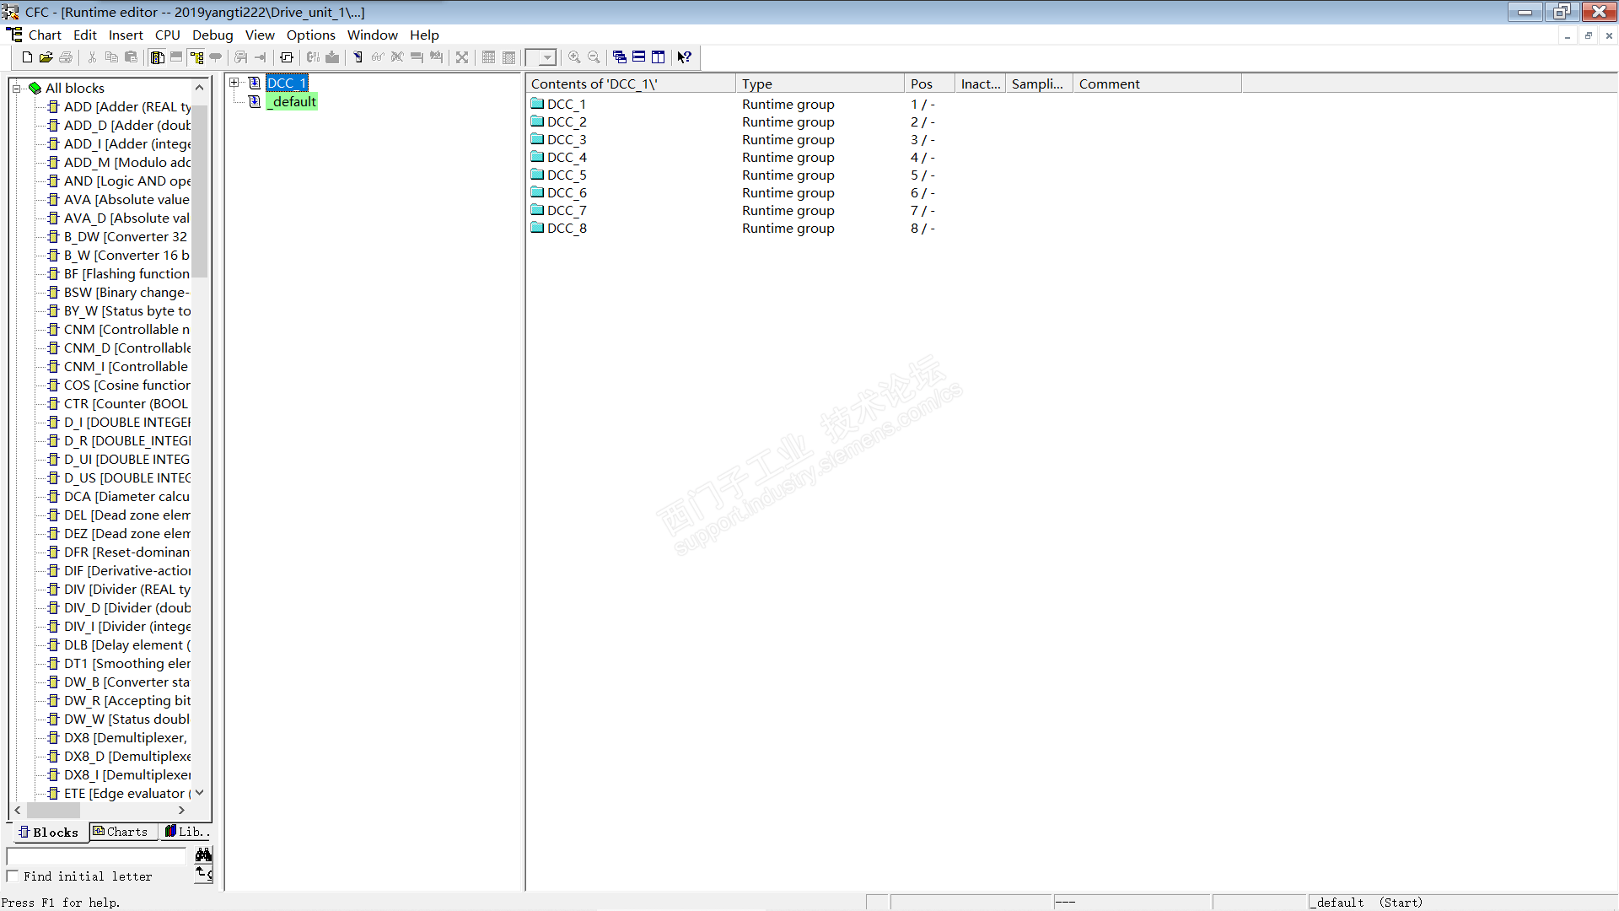Open the toolbar zoom combo box
1619x911 pixels.
tap(547, 57)
